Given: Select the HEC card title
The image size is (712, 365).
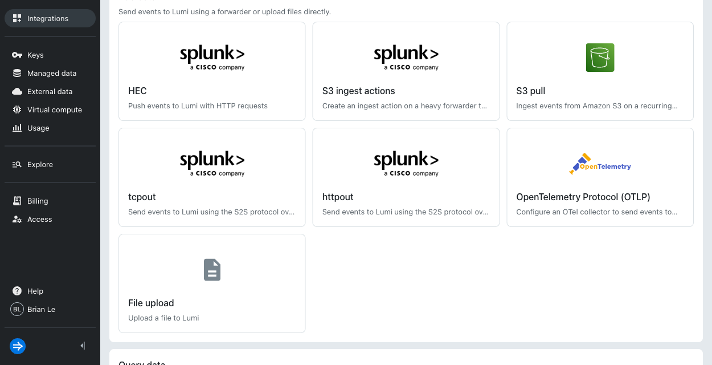Looking at the screenshot, I should click(137, 91).
